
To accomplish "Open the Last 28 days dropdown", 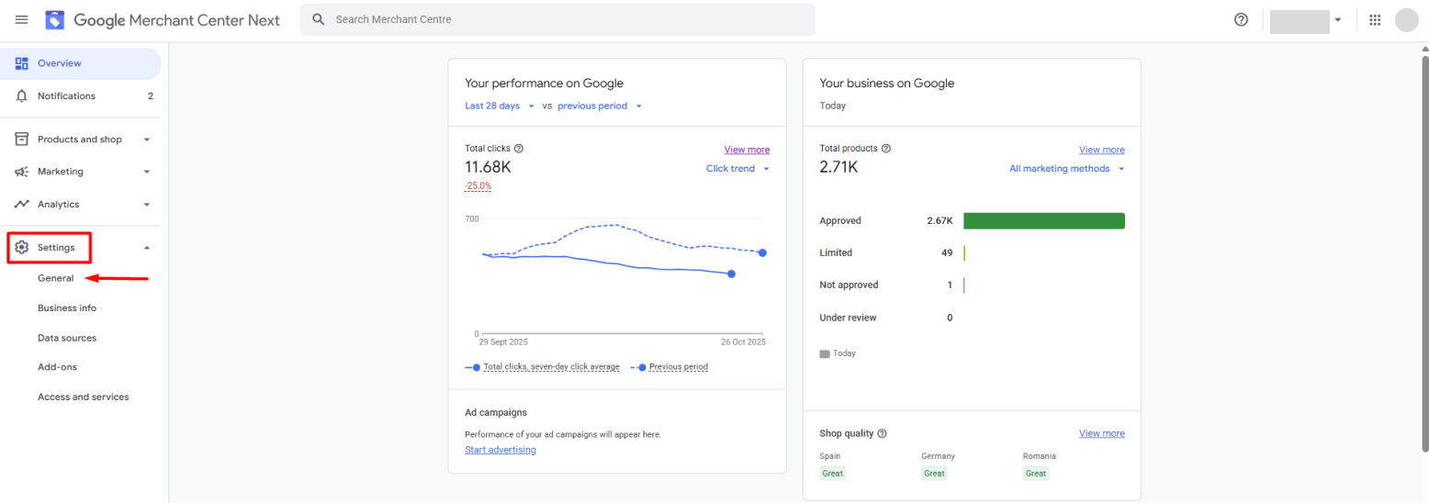I will pyautogui.click(x=500, y=106).
